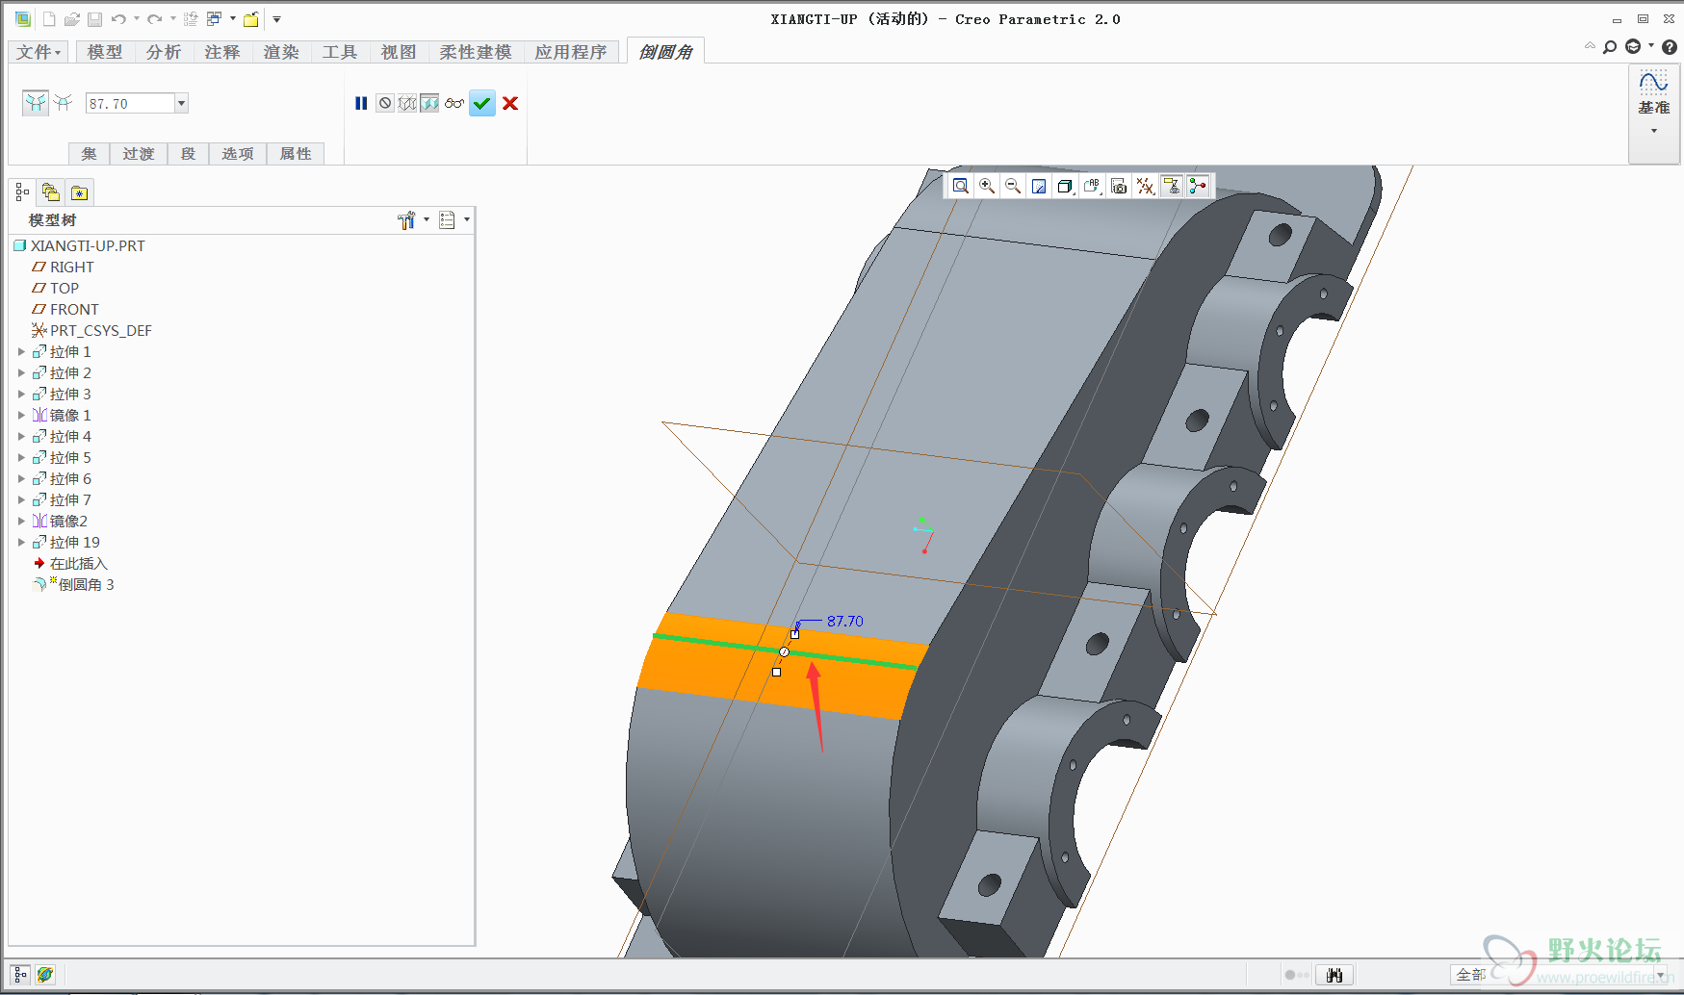The width and height of the screenshot is (1684, 995).
Task: Open the 过渡 panel tab
Action: 139,154
